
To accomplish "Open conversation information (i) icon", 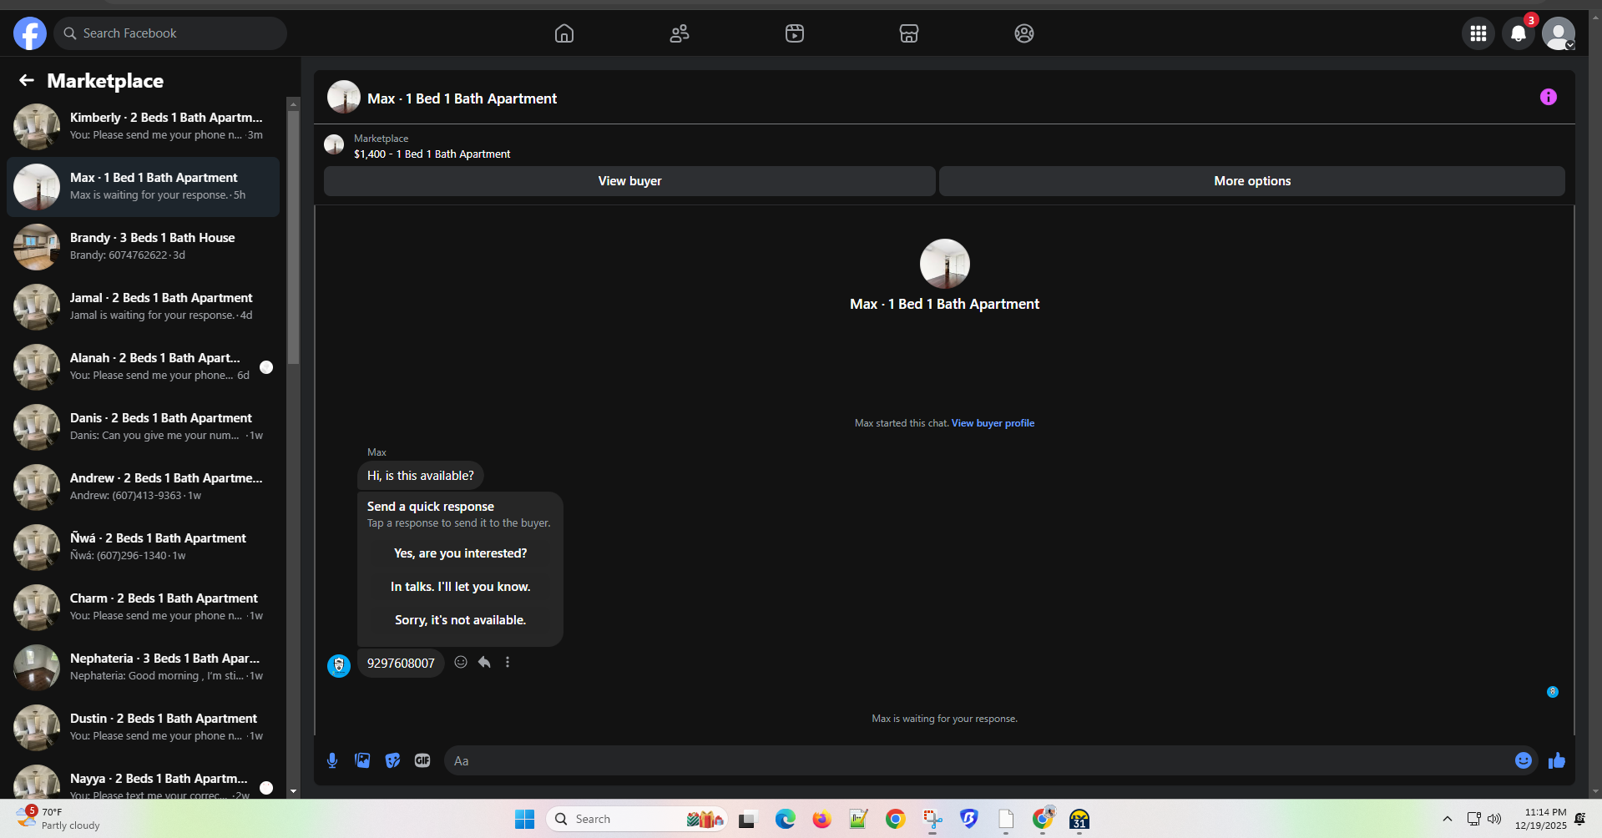I will pos(1549,97).
